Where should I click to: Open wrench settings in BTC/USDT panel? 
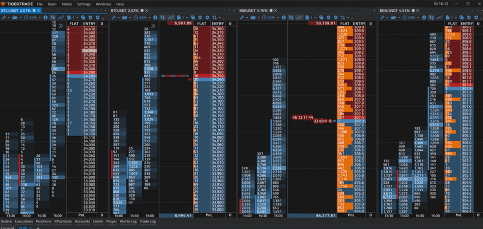point(4,17)
